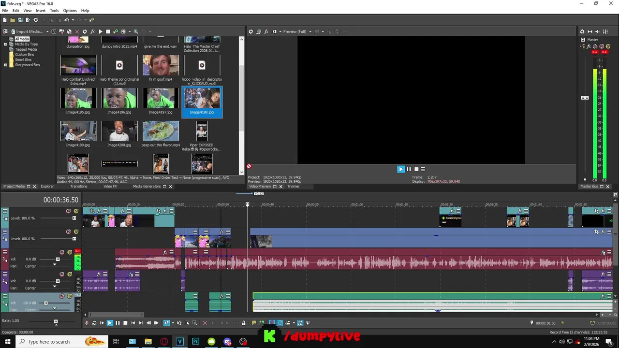
Task: Mute track 2 video
Action: 68,232
